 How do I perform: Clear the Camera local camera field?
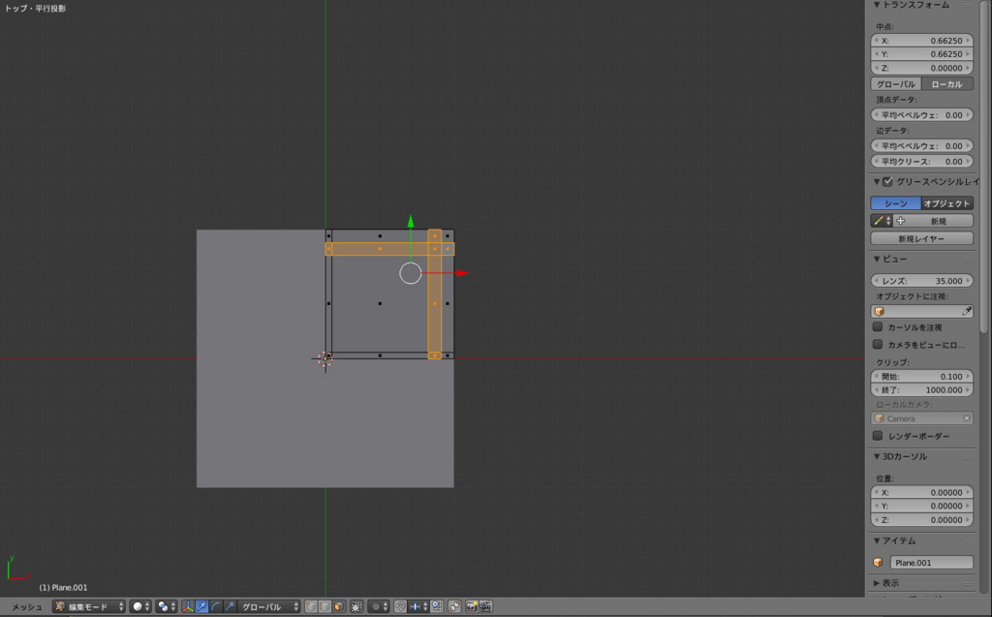click(x=966, y=418)
